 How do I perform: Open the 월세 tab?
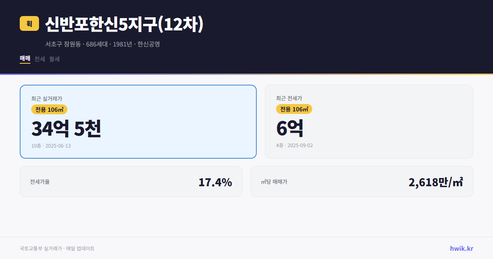click(53, 59)
